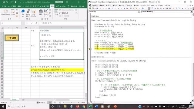The height and width of the screenshot is (109, 194).
Task: Undo last action in Excel
Action: click(7, 2)
